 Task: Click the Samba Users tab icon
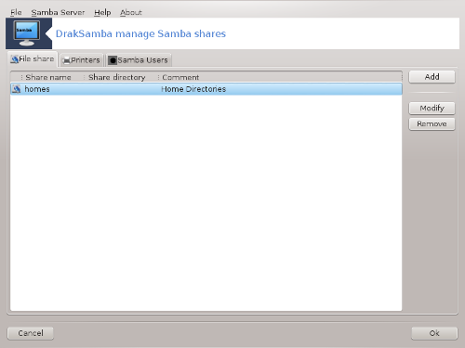[x=113, y=60]
